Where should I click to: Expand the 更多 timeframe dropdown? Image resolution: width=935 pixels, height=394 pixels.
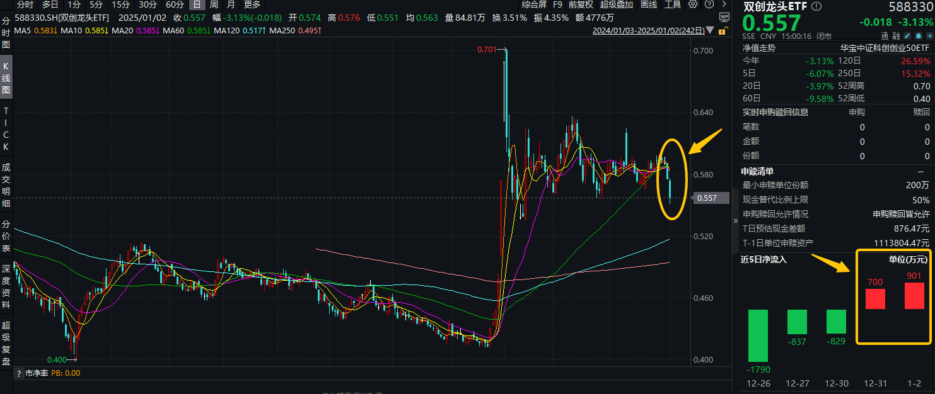pos(252,5)
